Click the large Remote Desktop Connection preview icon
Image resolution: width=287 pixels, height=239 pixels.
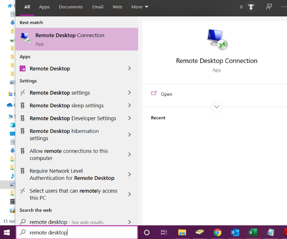click(x=217, y=39)
